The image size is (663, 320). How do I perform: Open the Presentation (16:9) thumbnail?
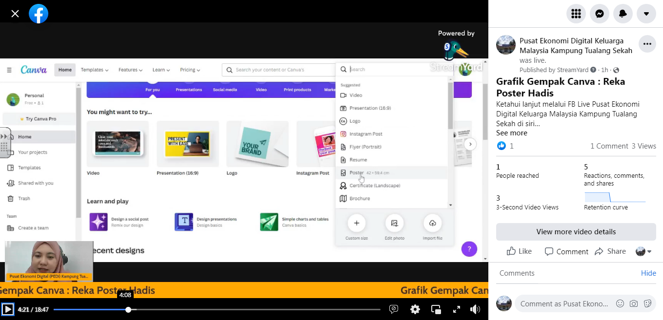[188, 144]
